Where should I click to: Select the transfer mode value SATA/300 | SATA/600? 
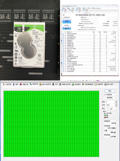[x=88, y=23]
